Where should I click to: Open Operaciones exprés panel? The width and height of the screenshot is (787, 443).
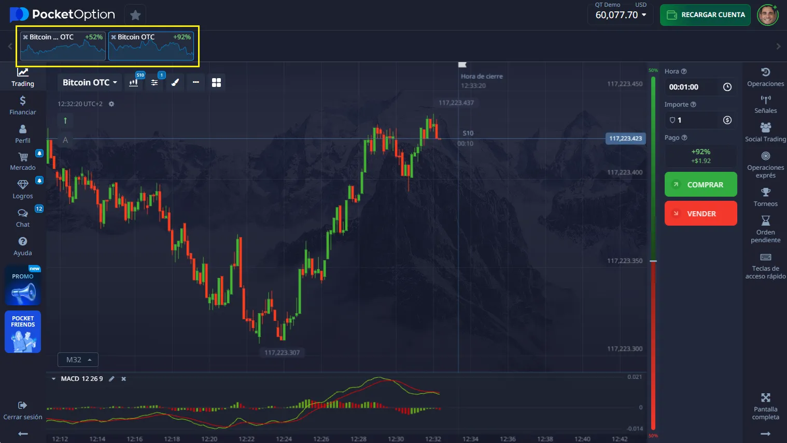point(766,165)
